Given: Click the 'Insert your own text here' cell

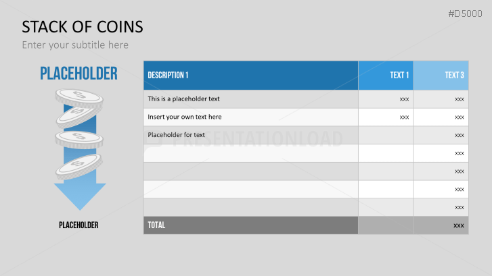Looking at the screenshot, I should 185,117.
